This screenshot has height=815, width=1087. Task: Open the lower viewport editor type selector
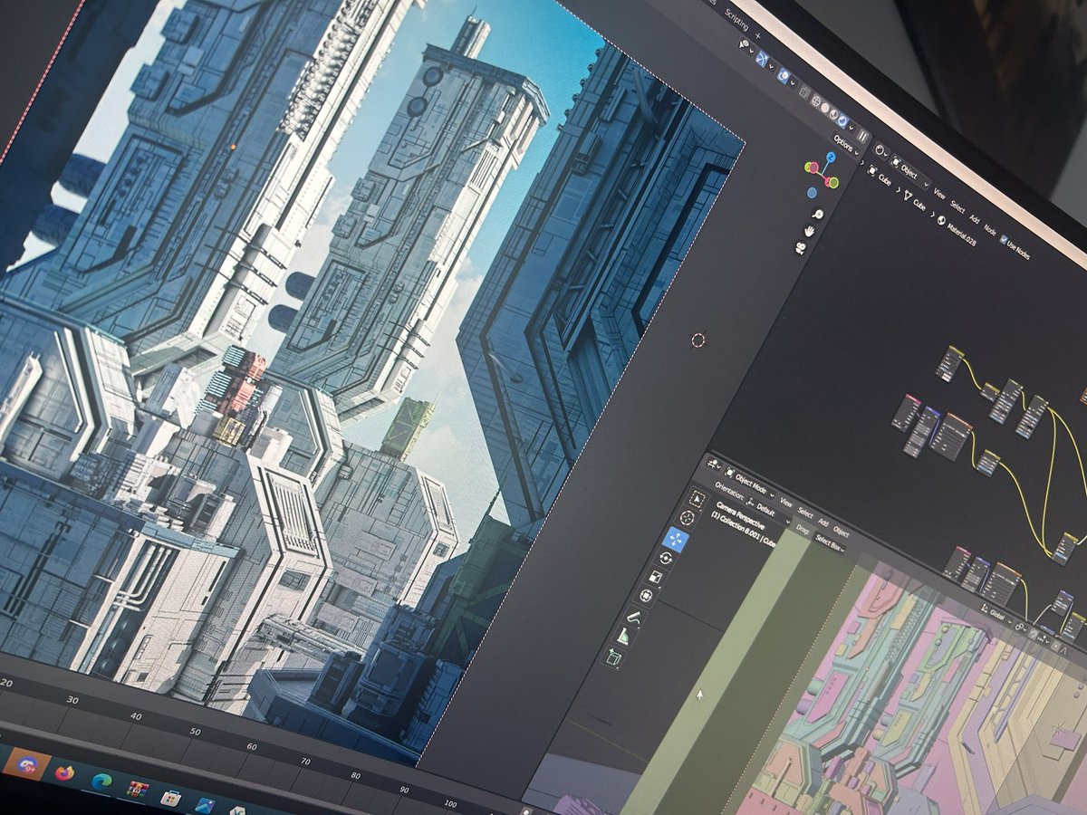tap(714, 465)
